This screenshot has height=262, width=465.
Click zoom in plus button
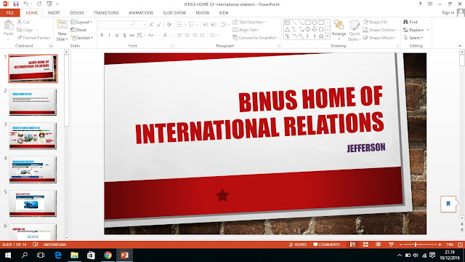tap(440, 245)
